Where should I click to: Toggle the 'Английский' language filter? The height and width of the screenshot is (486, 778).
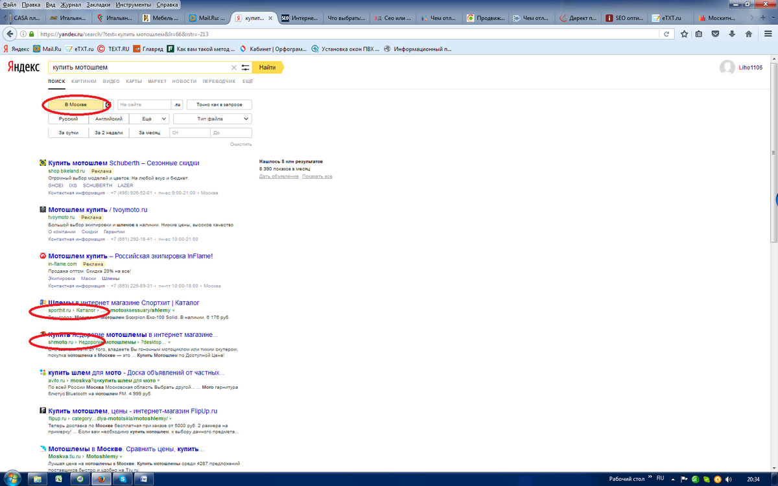[x=108, y=119]
